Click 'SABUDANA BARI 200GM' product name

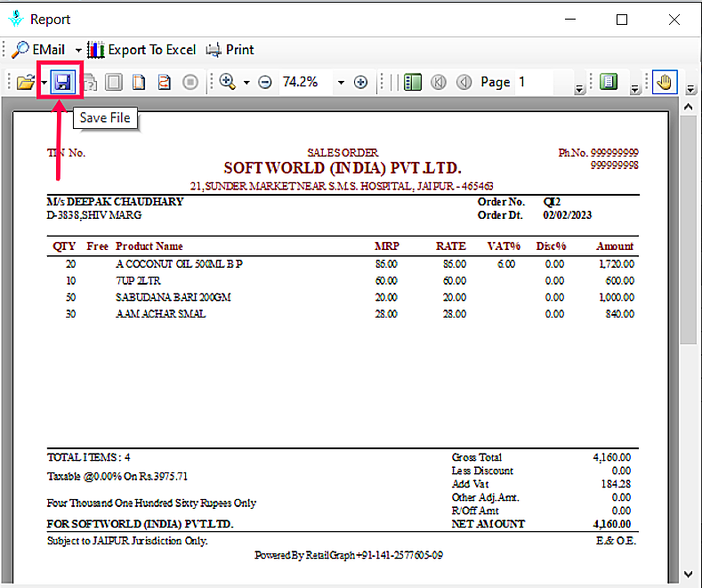coord(173,298)
